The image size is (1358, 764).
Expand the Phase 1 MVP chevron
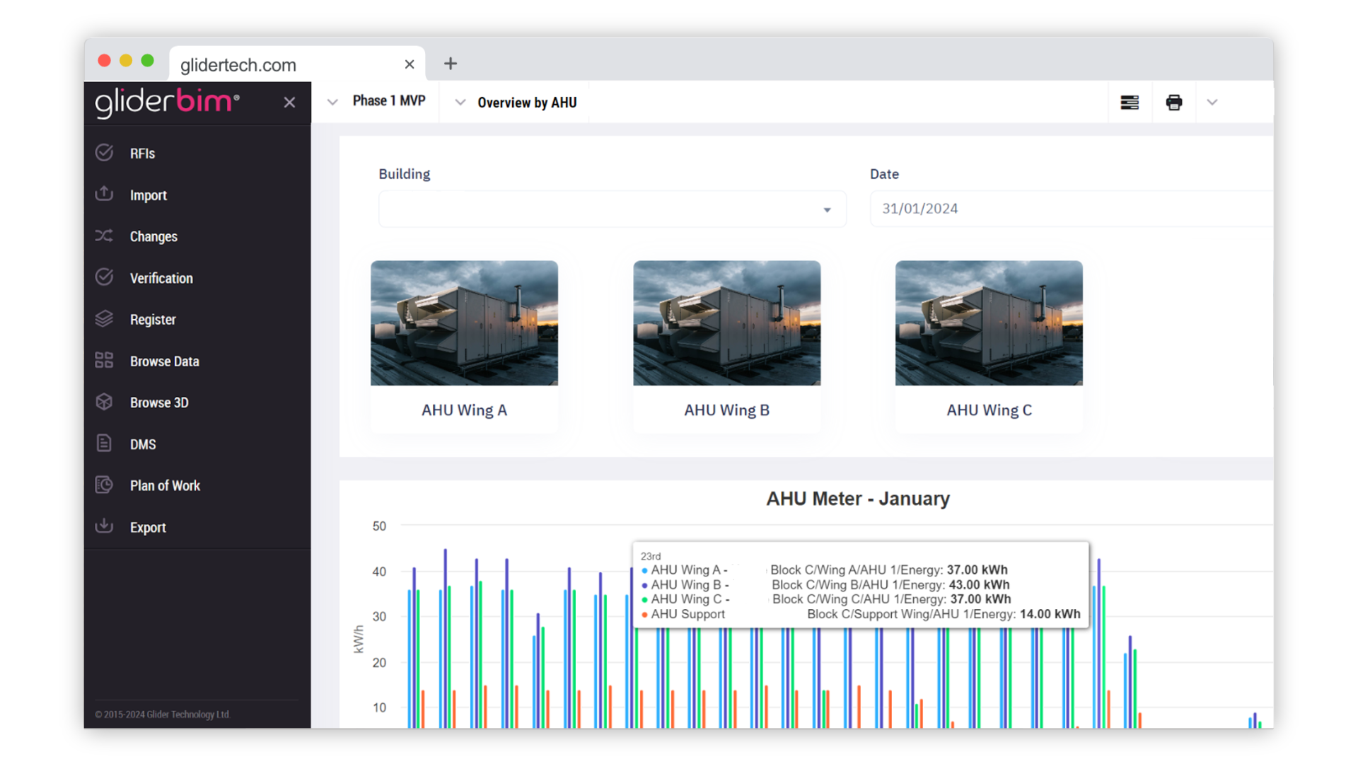(332, 103)
